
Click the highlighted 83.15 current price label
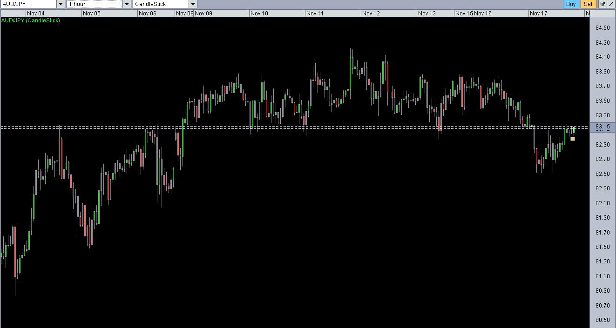click(x=602, y=127)
